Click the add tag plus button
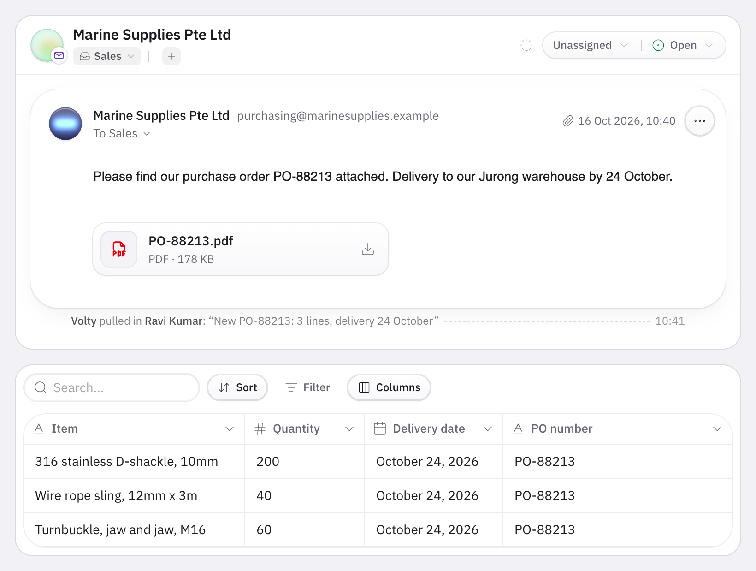756x571 pixels. (171, 56)
